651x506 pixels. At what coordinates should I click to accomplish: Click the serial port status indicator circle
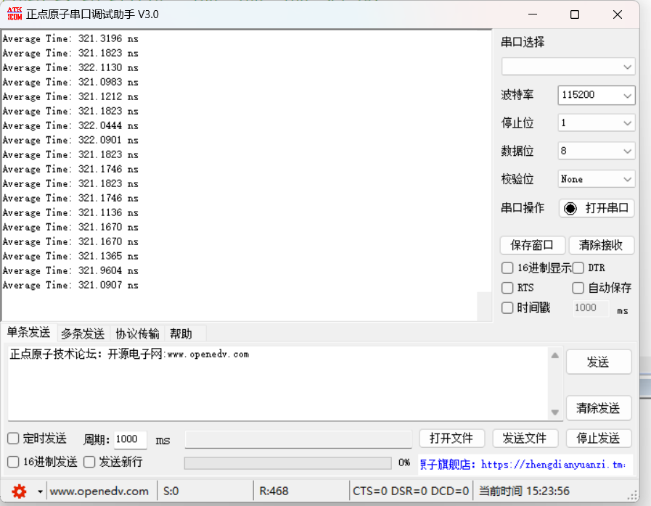[x=570, y=208]
